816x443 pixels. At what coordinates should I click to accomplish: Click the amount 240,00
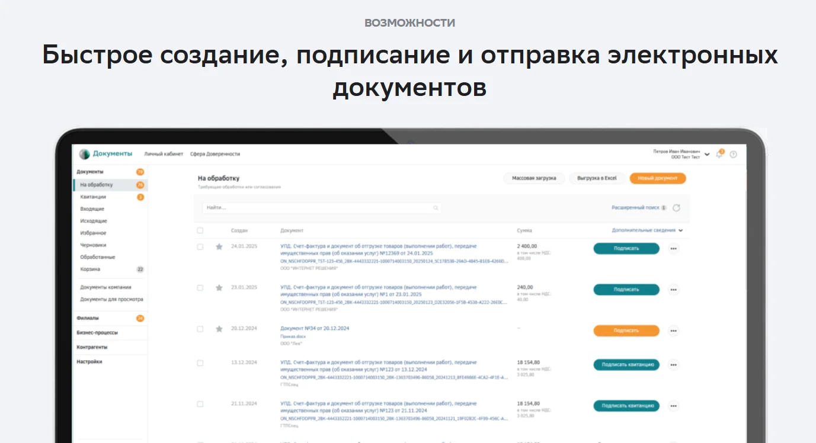(x=525, y=287)
